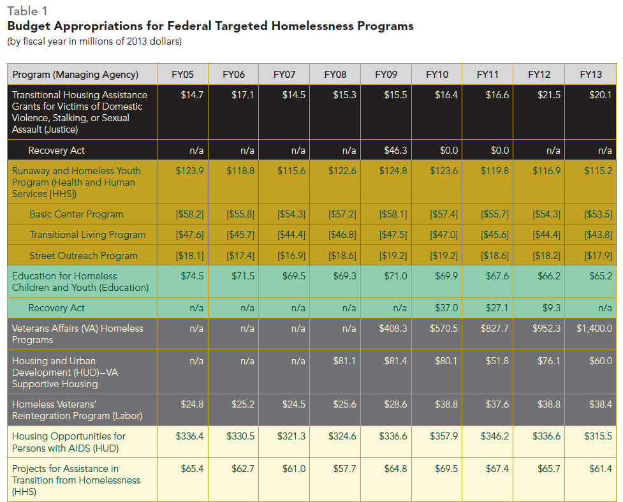Select Homeless Veterans' Reintegration Program row label
623x502 pixels.
coord(77,410)
